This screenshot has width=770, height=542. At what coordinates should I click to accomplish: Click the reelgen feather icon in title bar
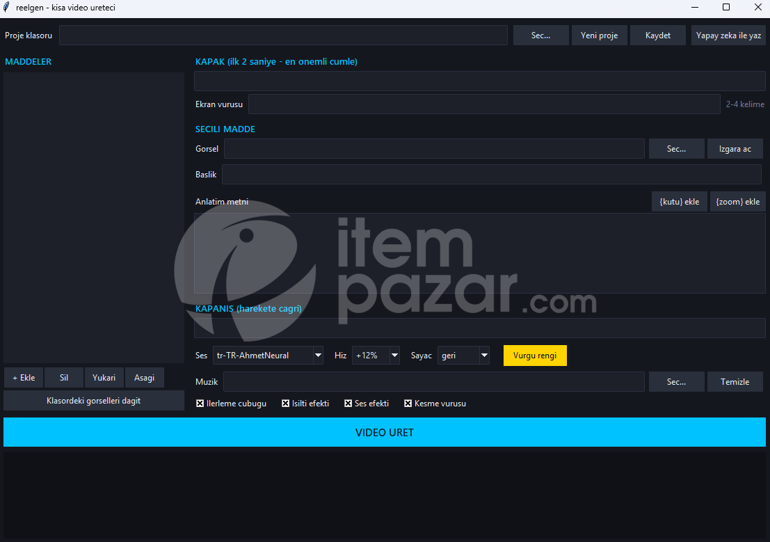7,8
